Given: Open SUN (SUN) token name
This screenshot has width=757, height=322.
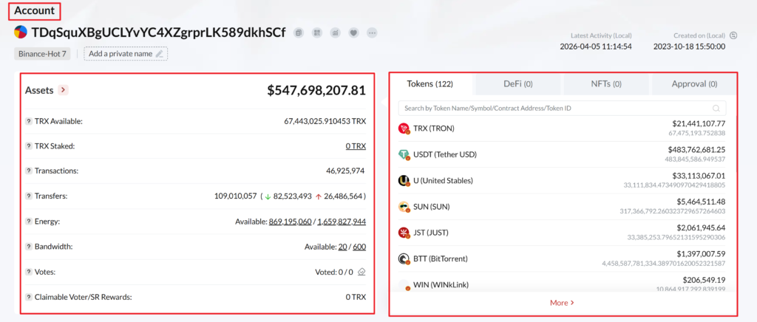Looking at the screenshot, I should (431, 207).
